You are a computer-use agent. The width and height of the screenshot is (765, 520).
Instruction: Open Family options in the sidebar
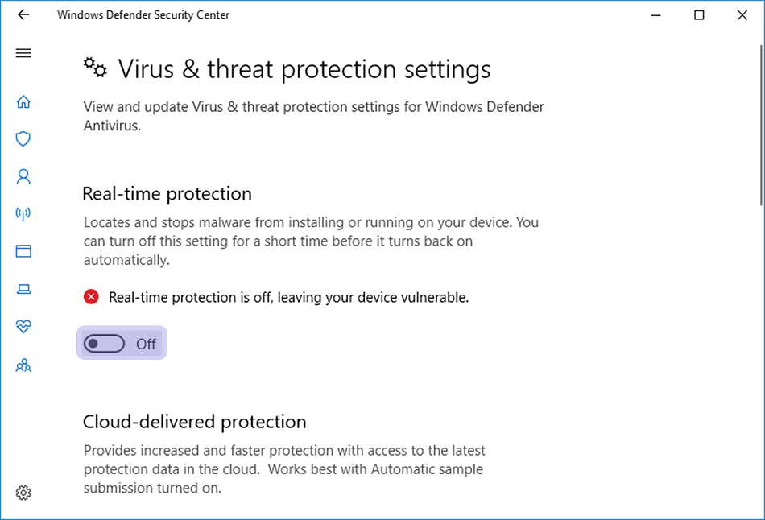[x=23, y=365]
